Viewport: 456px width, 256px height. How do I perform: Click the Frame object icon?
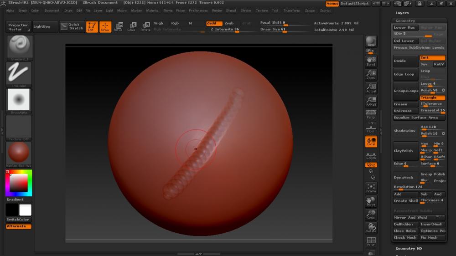click(371, 188)
